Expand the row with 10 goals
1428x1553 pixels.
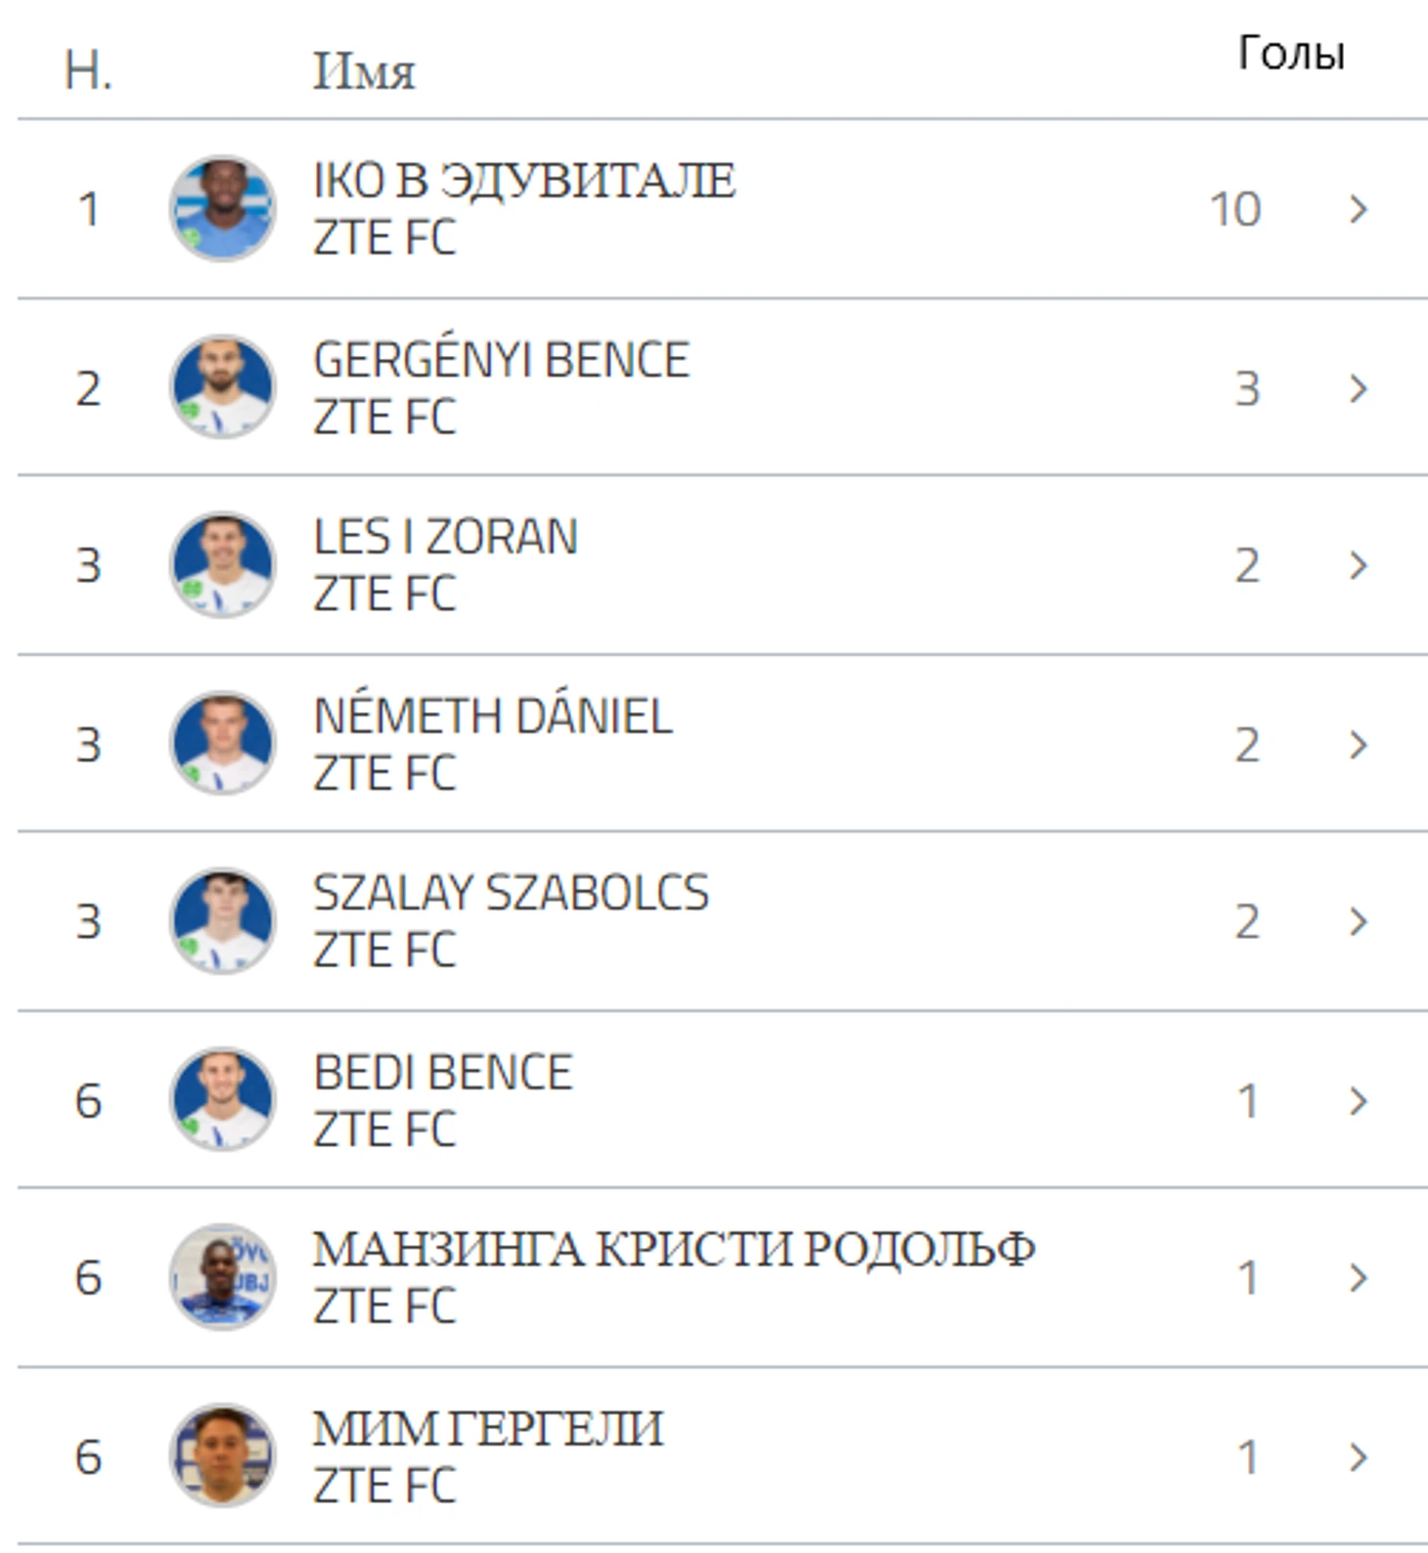click(x=1358, y=208)
